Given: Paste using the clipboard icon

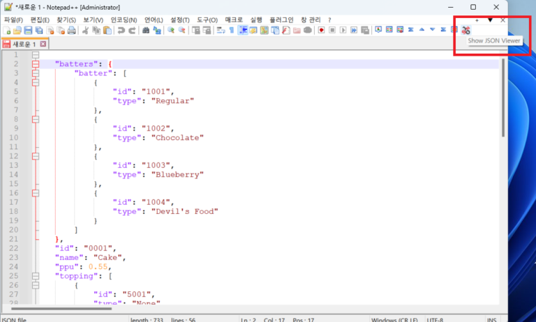Looking at the screenshot, I should click(x=107, y=31).
